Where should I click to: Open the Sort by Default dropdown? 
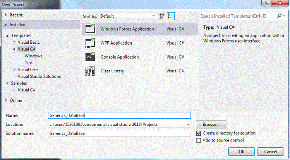[x=128, y=16]
